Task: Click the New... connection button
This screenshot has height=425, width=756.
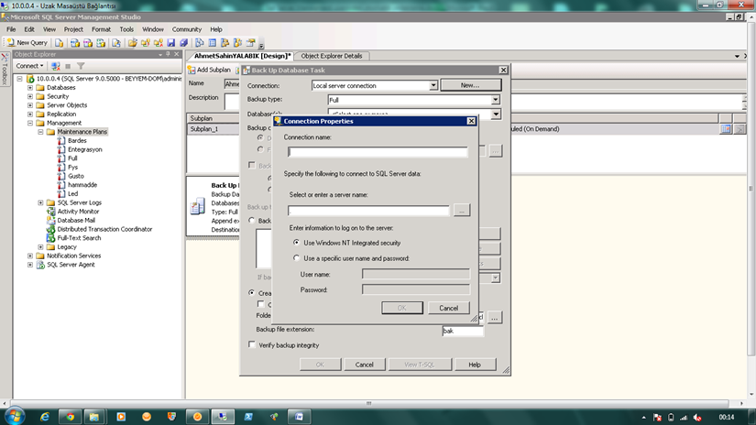Action: pos(471,85)
